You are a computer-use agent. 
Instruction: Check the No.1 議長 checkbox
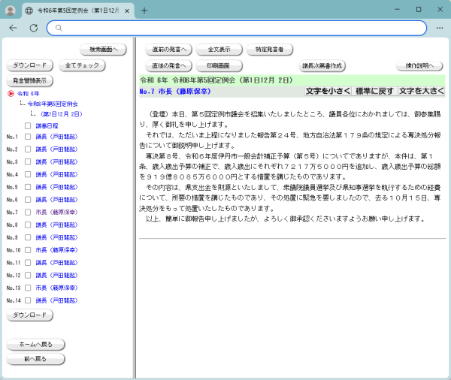pos(28,137)
